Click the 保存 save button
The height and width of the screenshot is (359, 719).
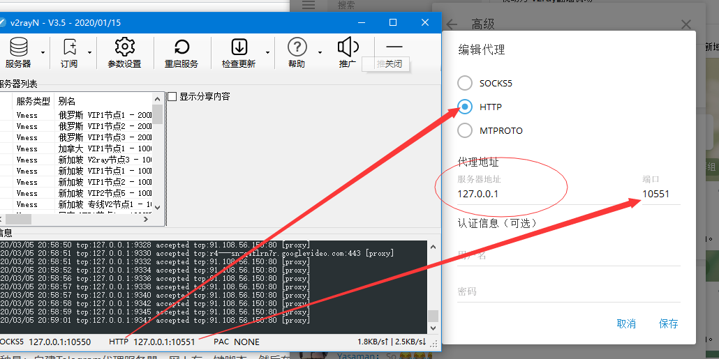[668, 323]
